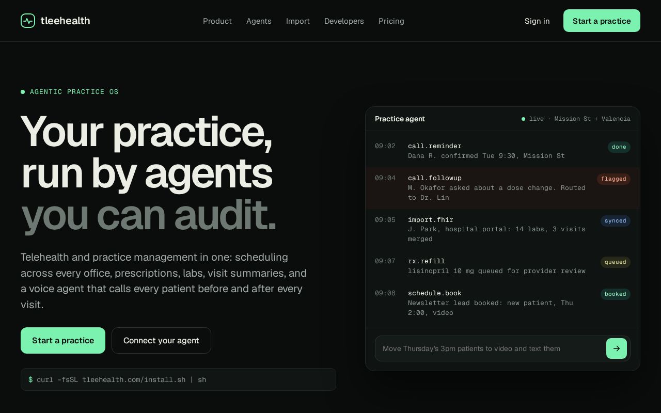
Task: Click the synced status badge
Action: coord(615,221)
